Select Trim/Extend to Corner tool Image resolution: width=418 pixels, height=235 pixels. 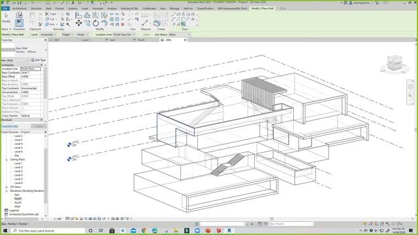point(104,23)
